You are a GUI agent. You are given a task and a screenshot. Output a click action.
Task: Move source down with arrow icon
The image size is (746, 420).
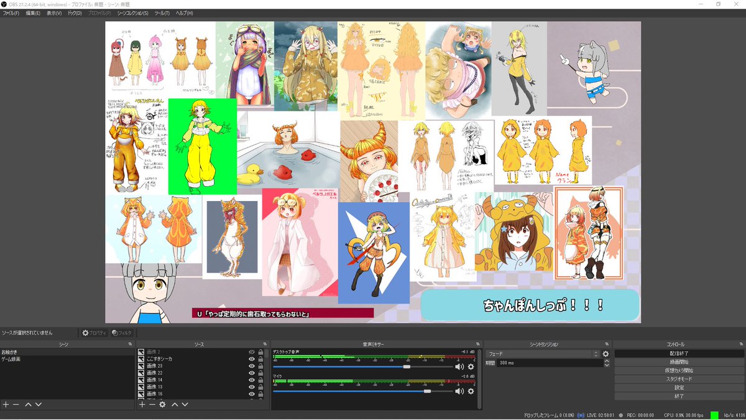point(185,404)
